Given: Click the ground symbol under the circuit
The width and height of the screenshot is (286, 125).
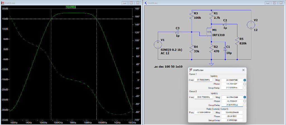Looking at the screenshot, I should coord(211,65).
